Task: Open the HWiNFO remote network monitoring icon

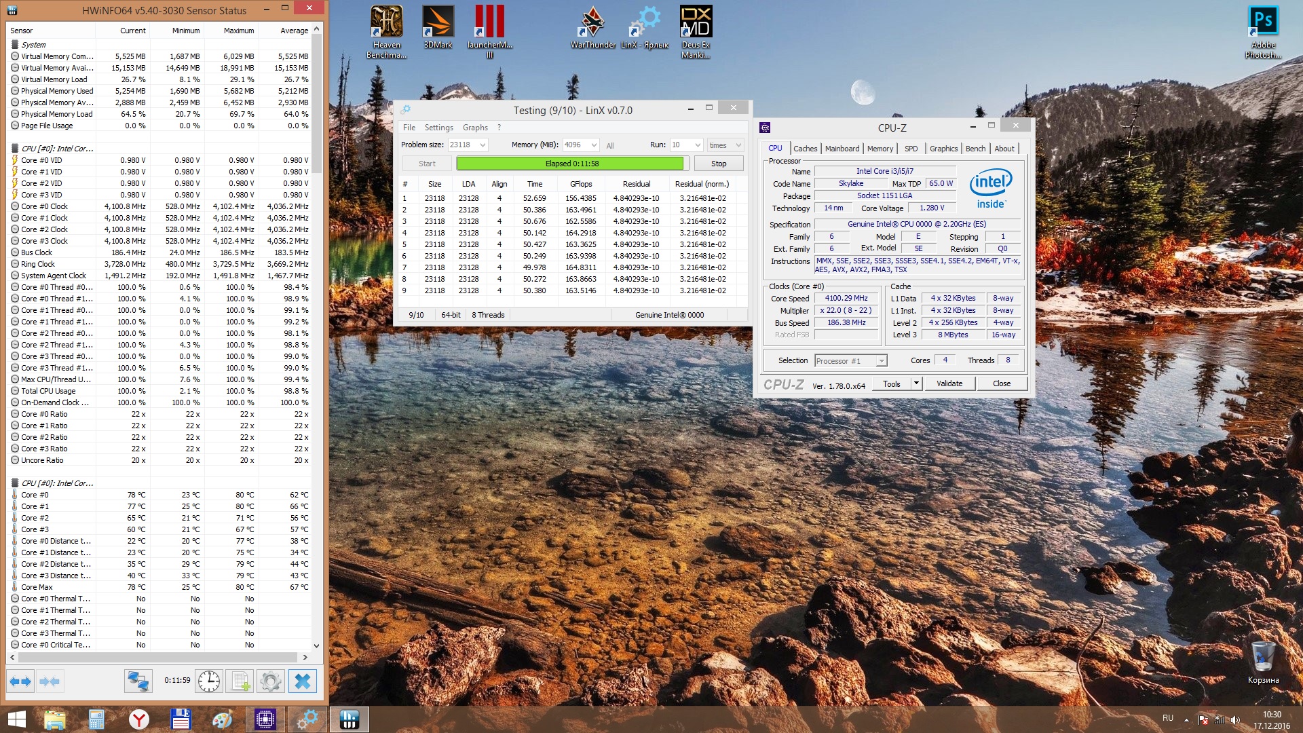Action: tap(138, 681)
